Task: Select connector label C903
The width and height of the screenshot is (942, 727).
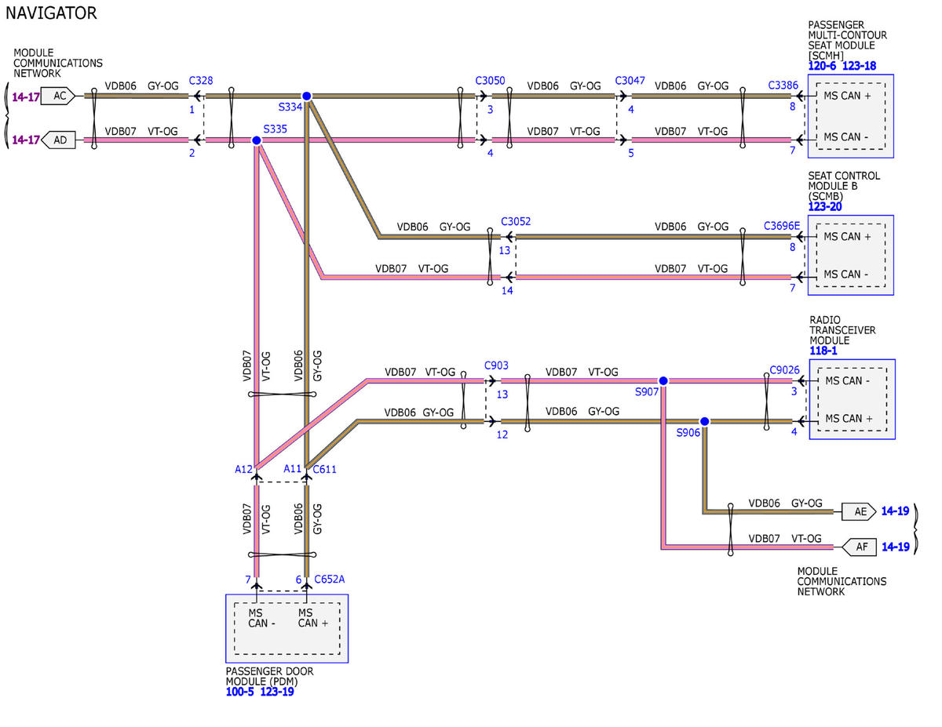Action: pos(496,365)
